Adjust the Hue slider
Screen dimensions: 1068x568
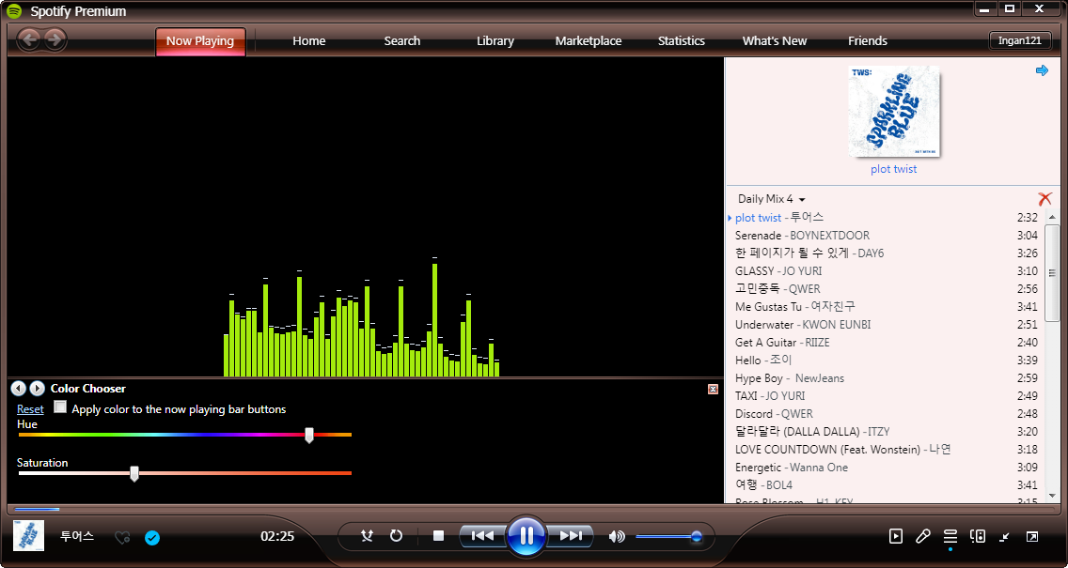(x=184, y=435)
